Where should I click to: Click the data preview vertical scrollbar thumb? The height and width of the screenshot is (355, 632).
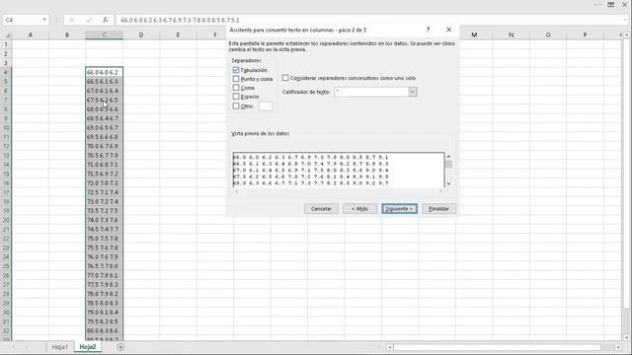pyautogui.click(x=448, y=165)
